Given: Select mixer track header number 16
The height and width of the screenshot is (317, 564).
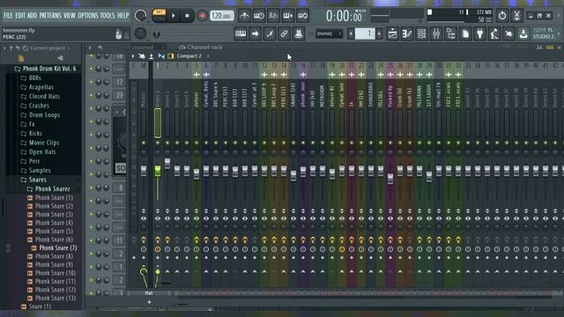Looking at the screenshot, I should (303, 65).
